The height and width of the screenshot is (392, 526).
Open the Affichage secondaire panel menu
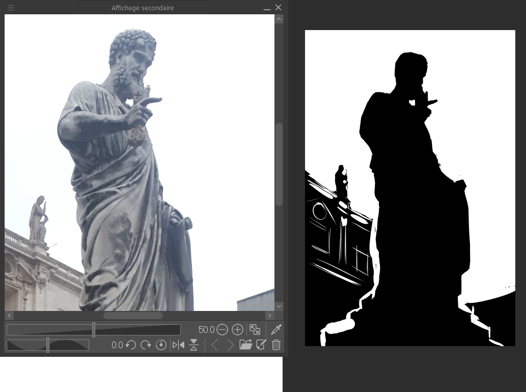11,8
